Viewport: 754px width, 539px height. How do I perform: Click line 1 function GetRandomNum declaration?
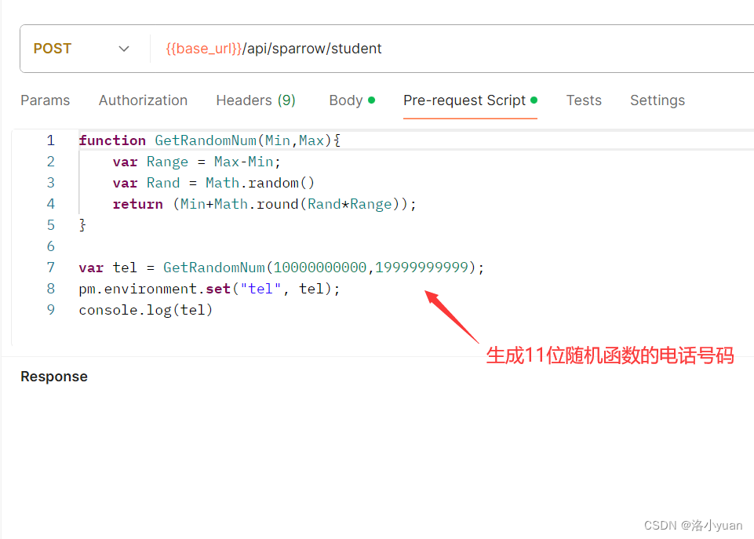(x=209, y=140)
